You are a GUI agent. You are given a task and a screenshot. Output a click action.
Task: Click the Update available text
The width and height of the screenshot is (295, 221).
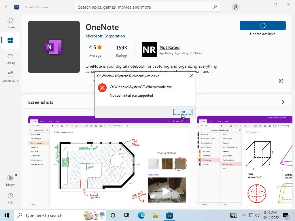tap(263, 34)
